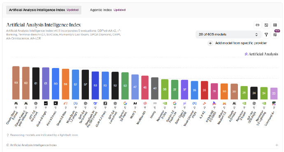
Task: Click the Command A+ bar scoring 23
Action: (274, 93)
